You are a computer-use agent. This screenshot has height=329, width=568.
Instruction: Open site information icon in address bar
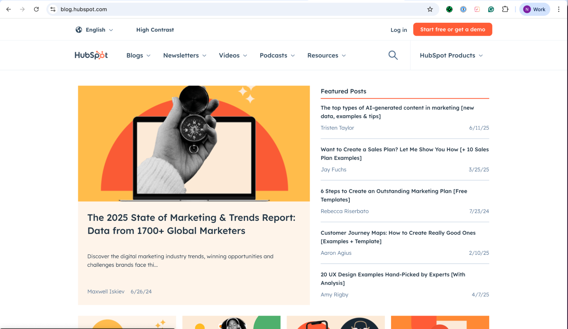[x=53, y=9]
